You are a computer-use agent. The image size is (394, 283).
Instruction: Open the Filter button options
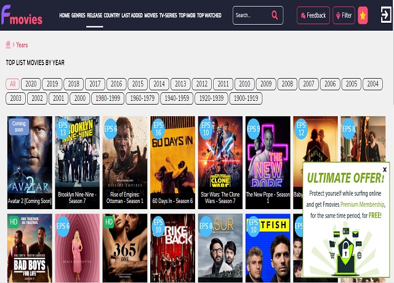pyautogui.click(x=344, y=15)
